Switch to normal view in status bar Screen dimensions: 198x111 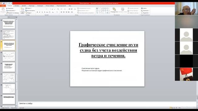pyautogui.click(x=171, y=108)
